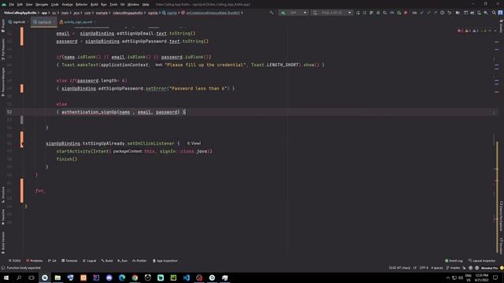Click the account avatar icon in toolbar
The height and width of the screenshot is (283, 504).
(501, 13)
